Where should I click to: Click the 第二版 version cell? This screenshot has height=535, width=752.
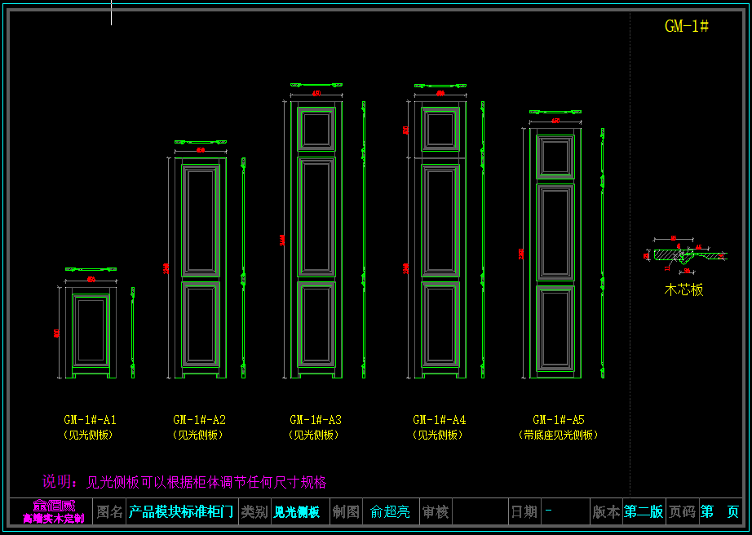(644, 512)
